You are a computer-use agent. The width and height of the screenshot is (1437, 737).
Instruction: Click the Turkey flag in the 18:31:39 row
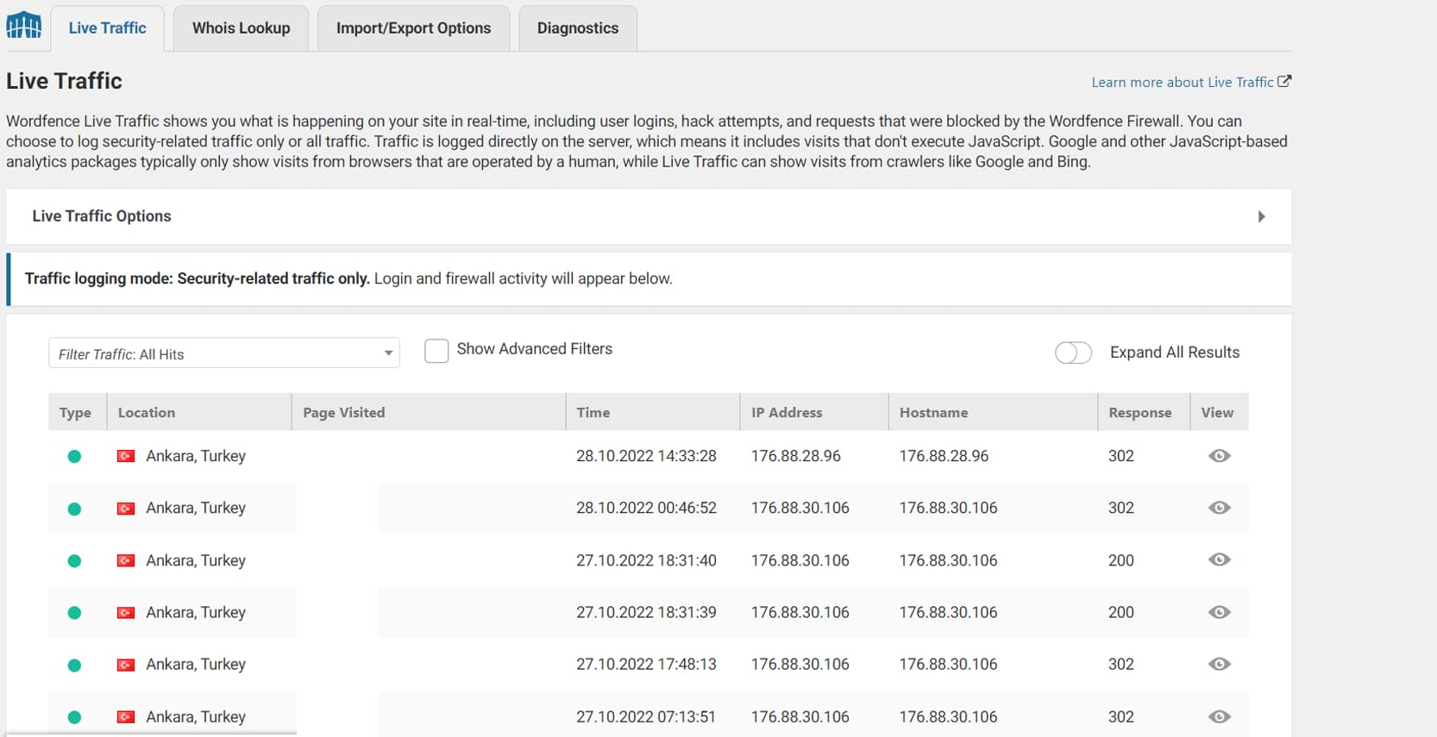[126, 613]
